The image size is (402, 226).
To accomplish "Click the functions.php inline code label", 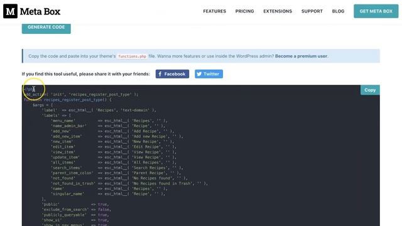I will 132,56.
